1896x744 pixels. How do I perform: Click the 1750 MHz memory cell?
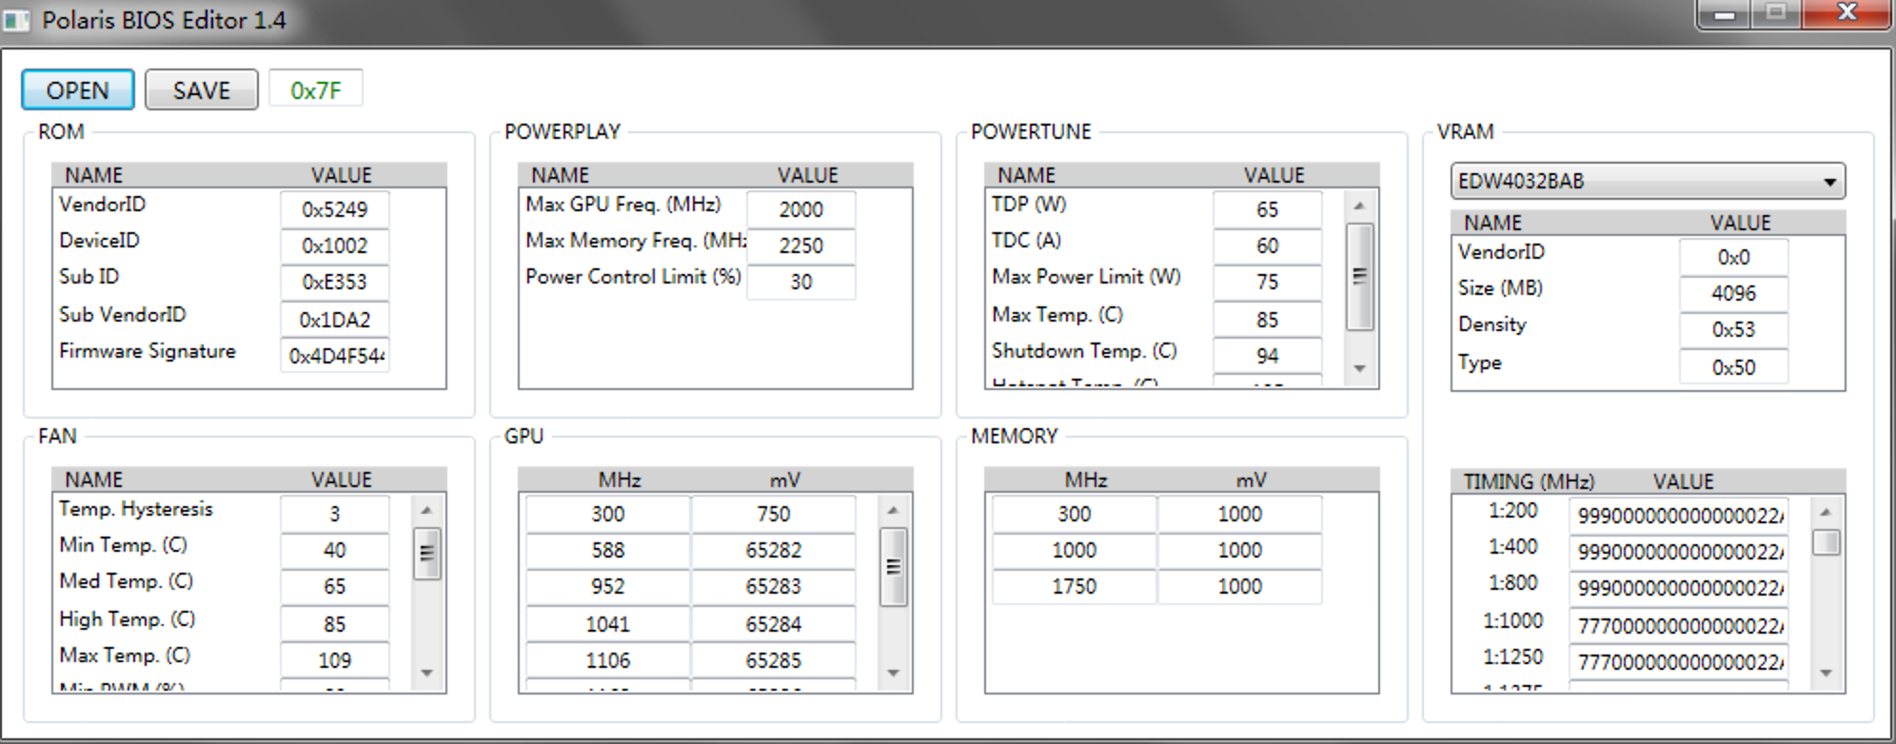click(x=1074, y=586)
